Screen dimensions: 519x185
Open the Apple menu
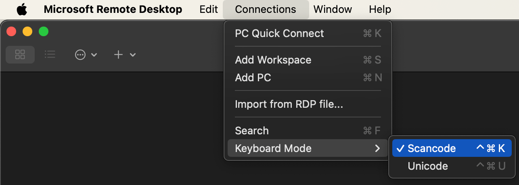click(22, 9)
